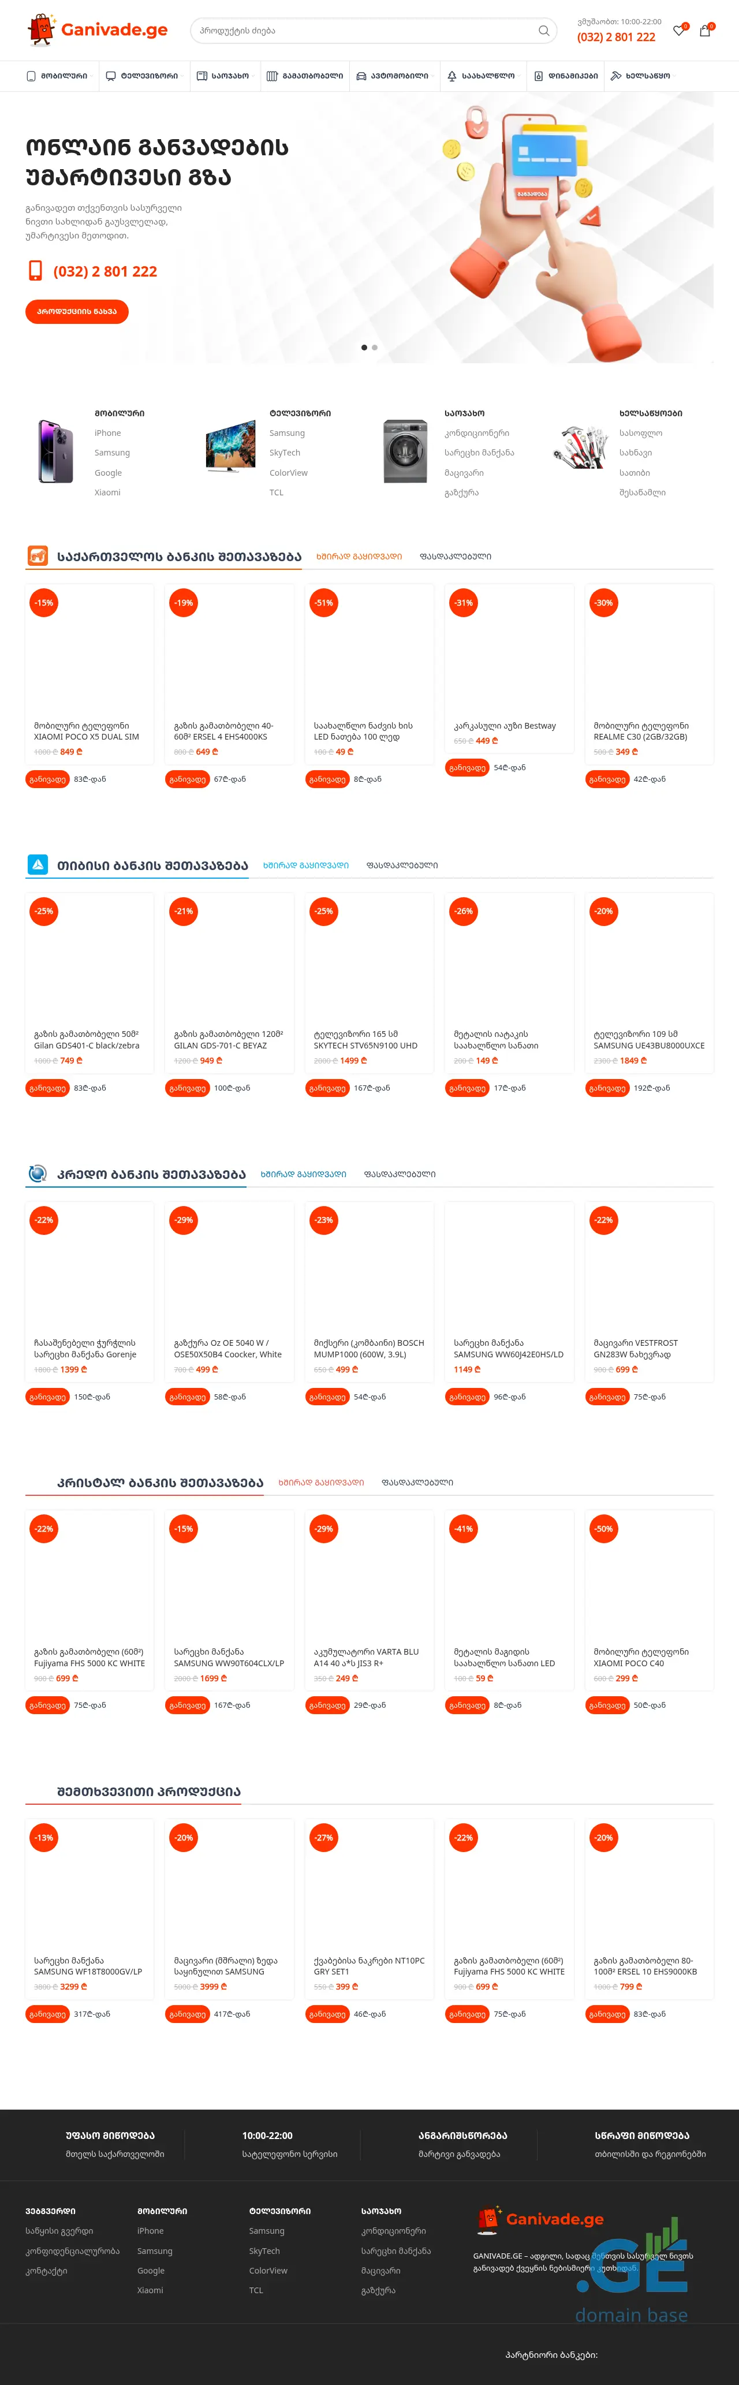Switch to ფასდაკლებული tab in კრედო ბანკის section
This screenshot has height=2385, width=739.
pos(400,1174)
